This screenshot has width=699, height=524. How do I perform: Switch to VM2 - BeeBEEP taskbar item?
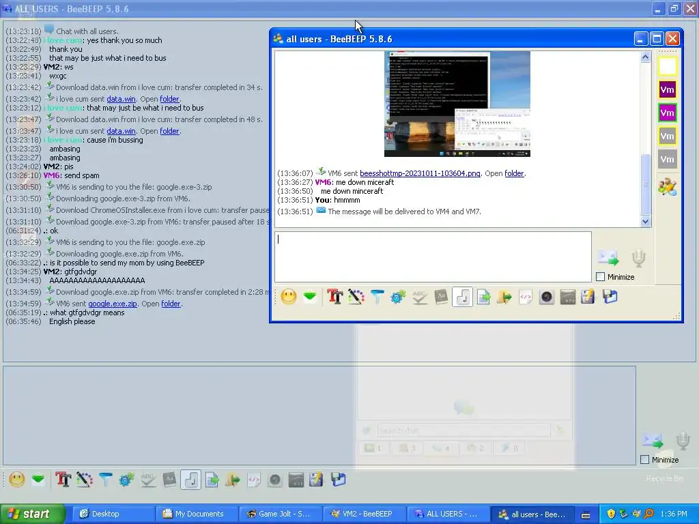tap(363, 514)
